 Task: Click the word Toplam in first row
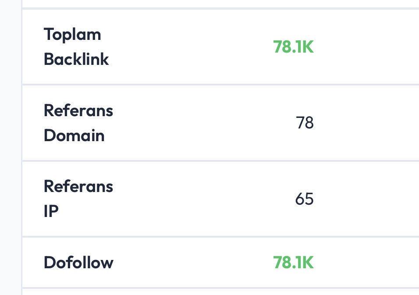(x=72, y=35)
